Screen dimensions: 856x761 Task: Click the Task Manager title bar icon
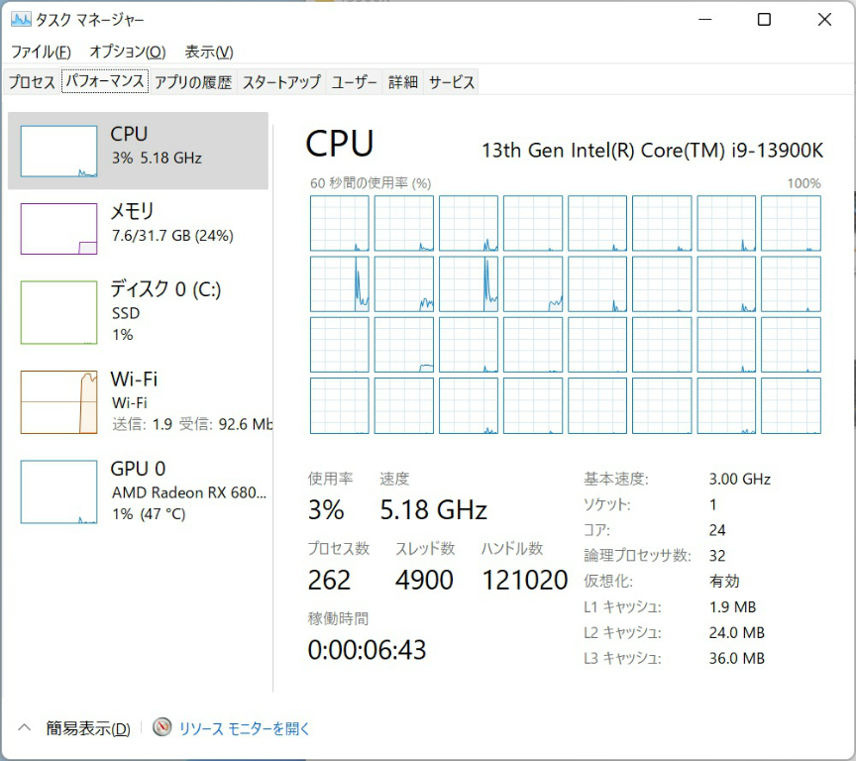[x=20, y=20]
